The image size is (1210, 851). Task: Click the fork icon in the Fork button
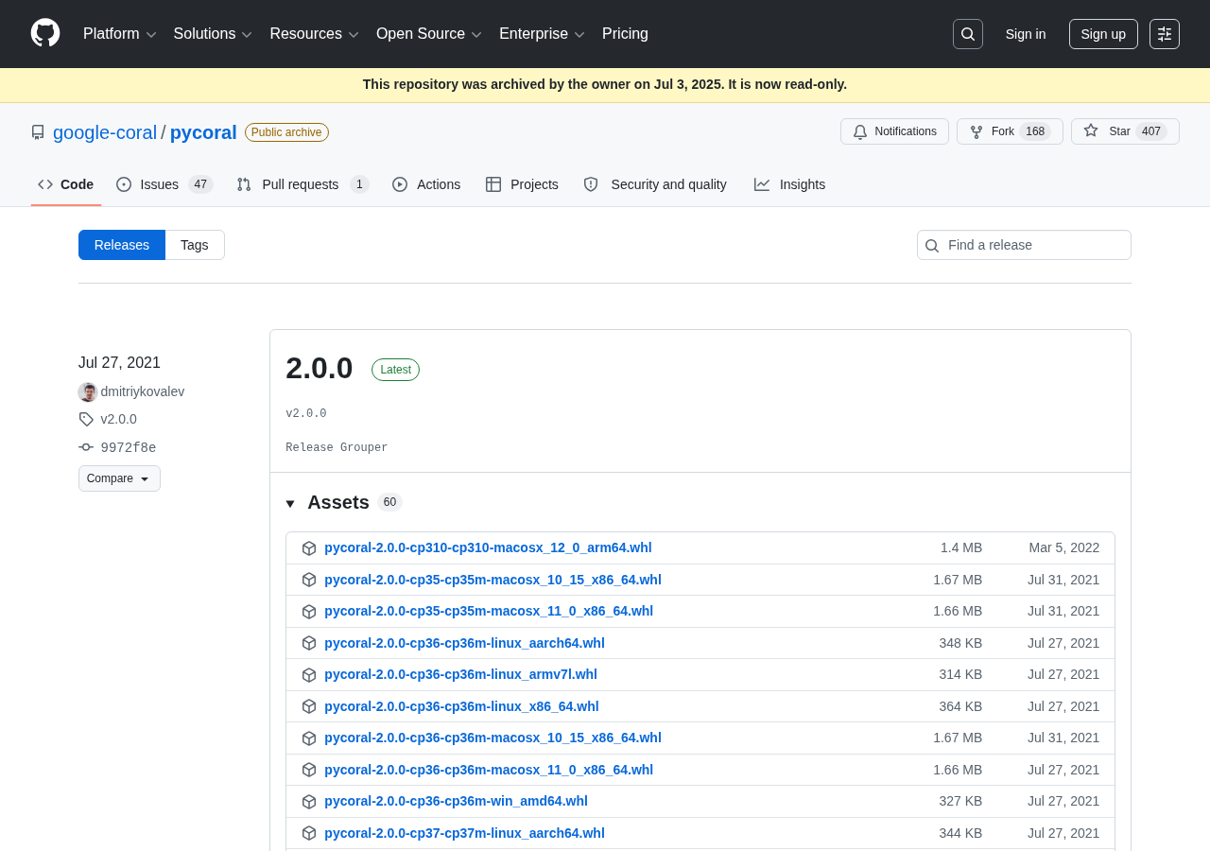point(977,132)
